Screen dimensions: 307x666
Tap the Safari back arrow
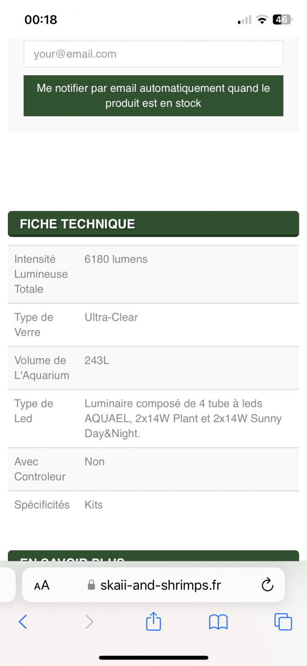23,622
